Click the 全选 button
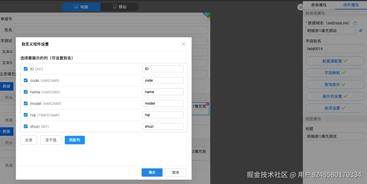Viewport: 367px width, 184px height. coord(29,140)
